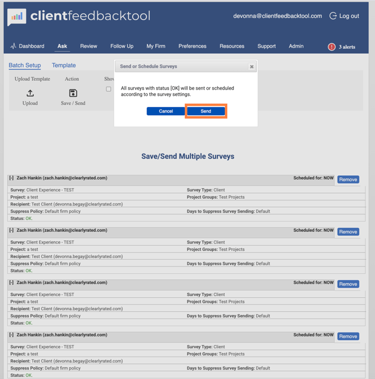Open the Follow Up menu

click(x=121, y=46)
